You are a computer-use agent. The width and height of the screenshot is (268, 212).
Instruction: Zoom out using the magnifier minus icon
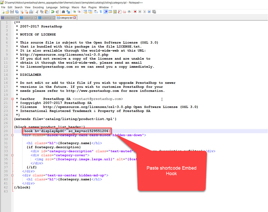tap(79, 12)
